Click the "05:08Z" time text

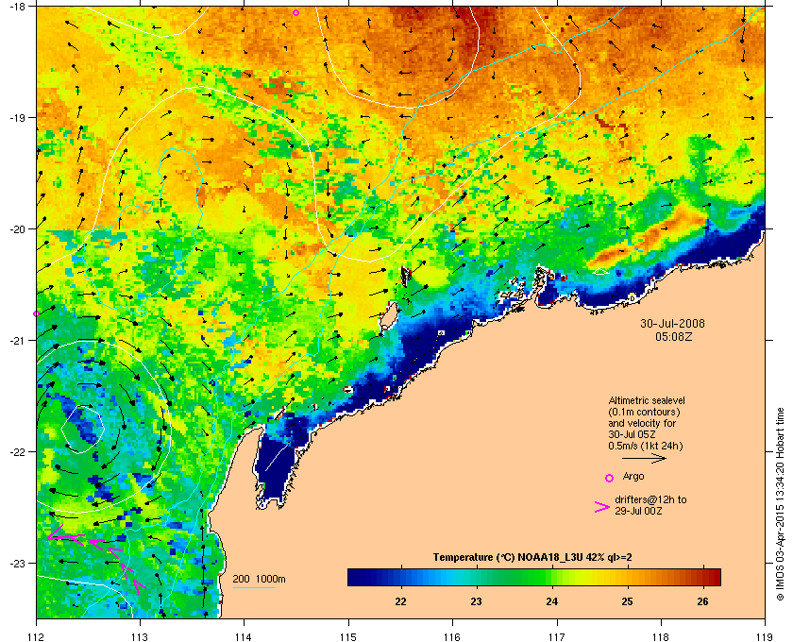click(674, 336)
